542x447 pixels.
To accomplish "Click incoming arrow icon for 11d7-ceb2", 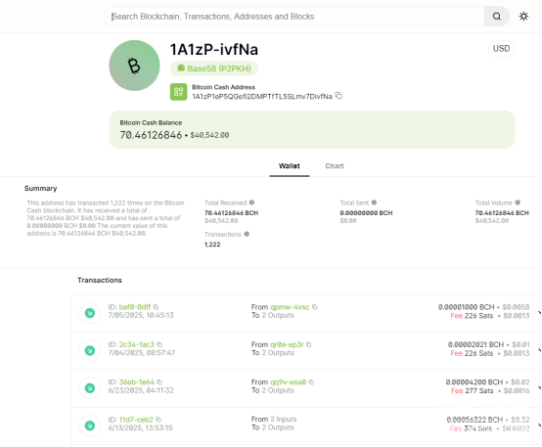I will pyautogui.click(x=90, y=425).
